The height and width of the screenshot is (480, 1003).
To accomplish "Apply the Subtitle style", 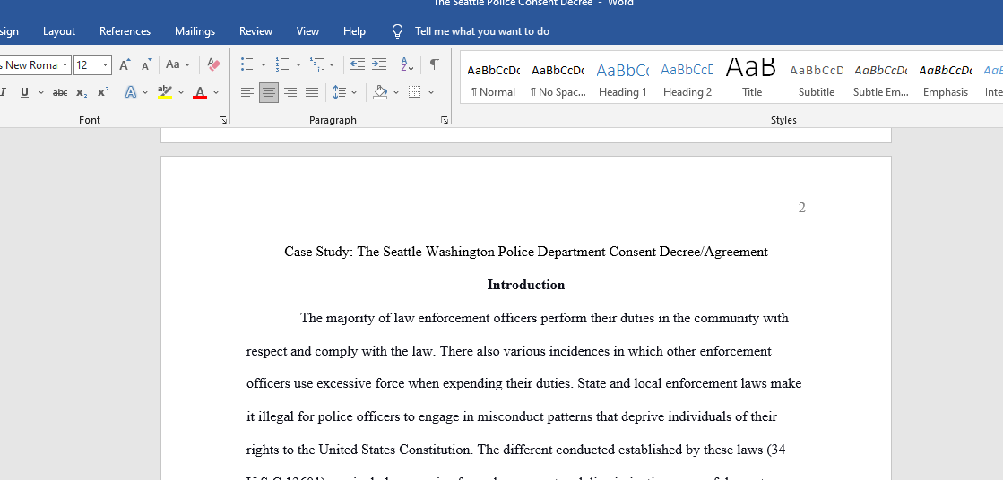I will pyautogui.click(x=817, y=77).
